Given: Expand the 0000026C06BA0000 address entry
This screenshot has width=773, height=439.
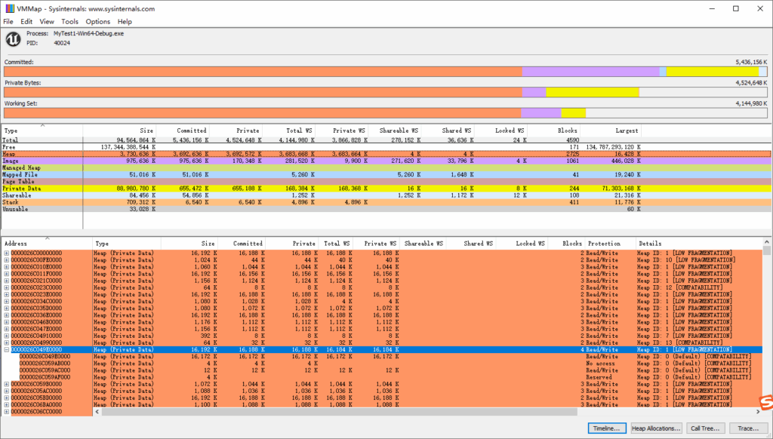Looking at the screenshot, I should coord(5,405).
